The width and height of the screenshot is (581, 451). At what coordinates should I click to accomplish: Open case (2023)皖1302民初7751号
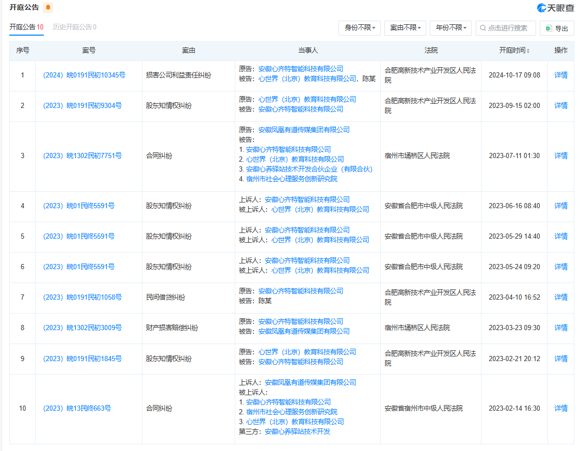[x=82, y=156]
